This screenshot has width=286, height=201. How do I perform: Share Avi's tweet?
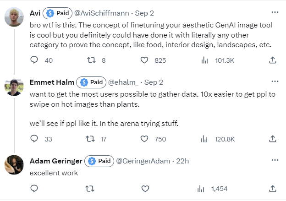[x=272, y=60]
